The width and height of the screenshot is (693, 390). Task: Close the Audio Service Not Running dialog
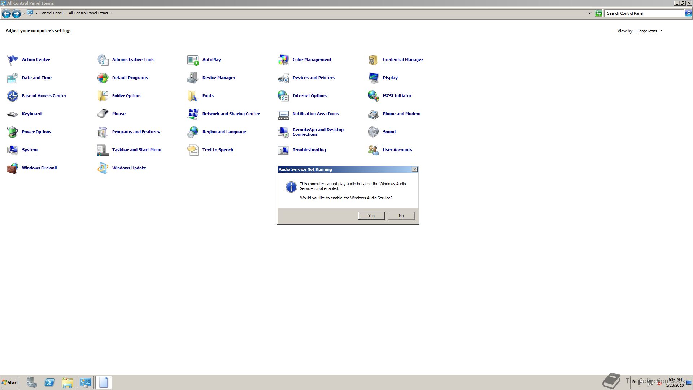pyautogui.click(x=415, y=169)
